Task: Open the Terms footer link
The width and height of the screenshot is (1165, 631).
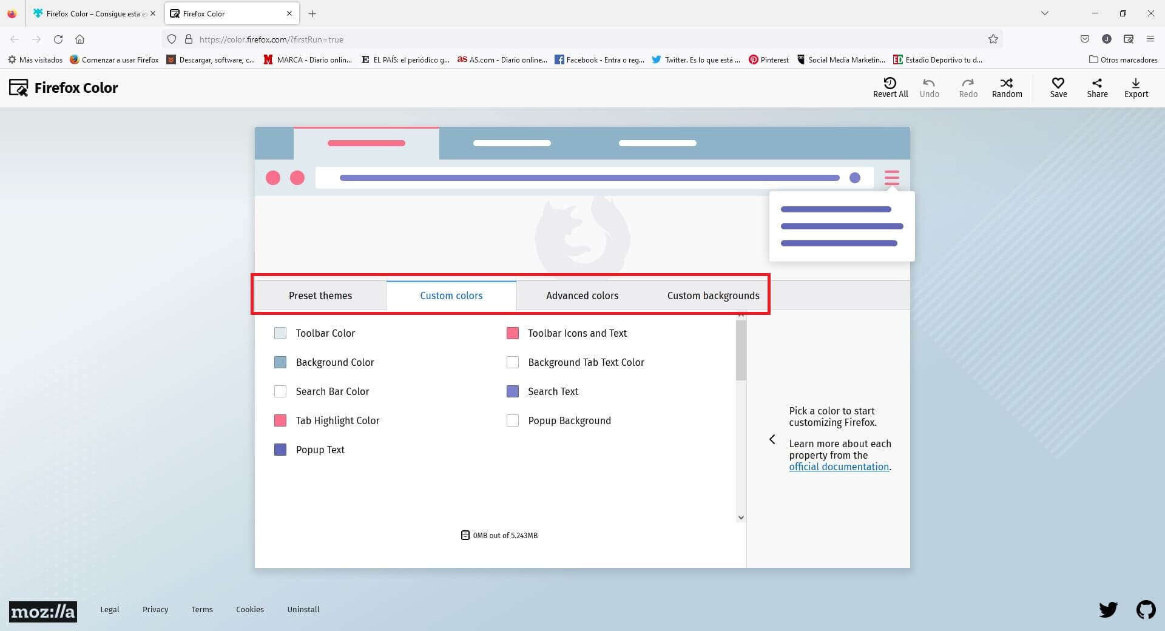Action: tap(202, 609)
